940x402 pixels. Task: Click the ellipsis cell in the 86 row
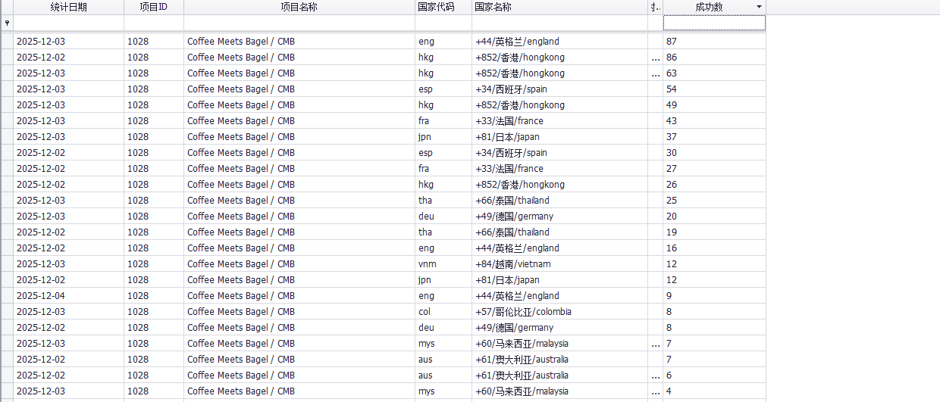click(x=656, y=58)
